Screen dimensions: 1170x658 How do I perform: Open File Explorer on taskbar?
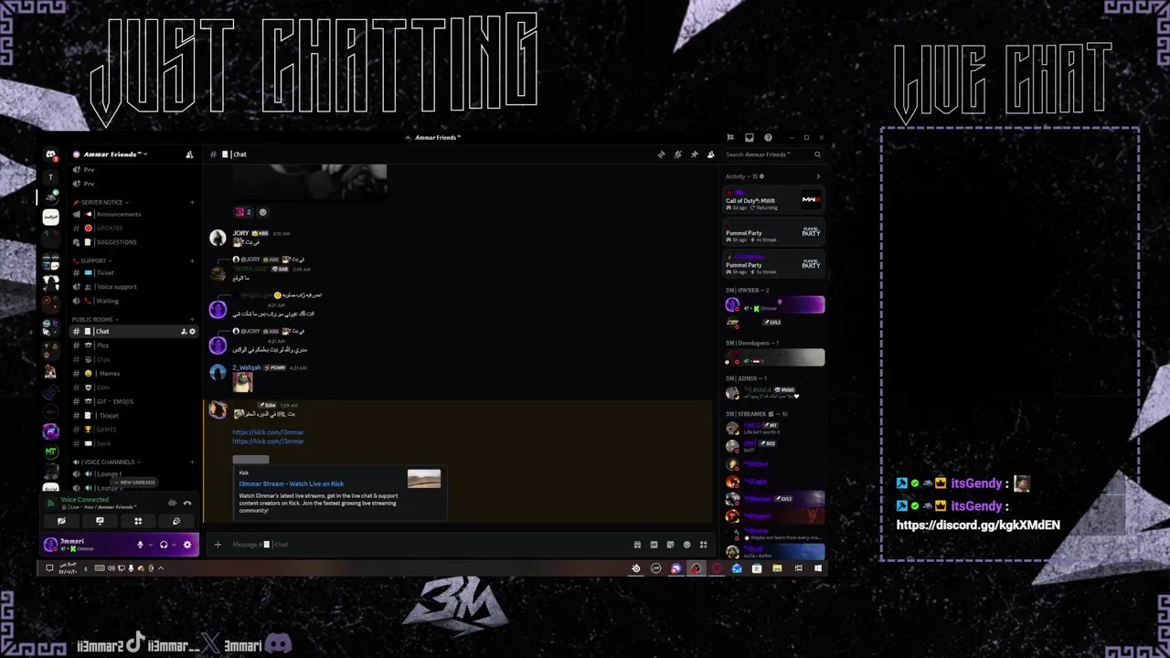[x=777, y=568]
